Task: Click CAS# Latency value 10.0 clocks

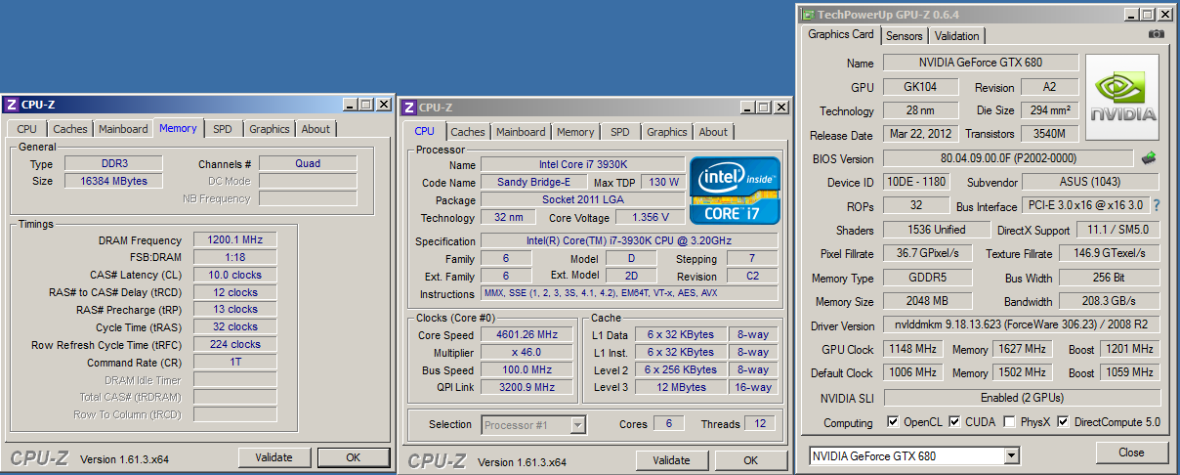Action: 234,275
